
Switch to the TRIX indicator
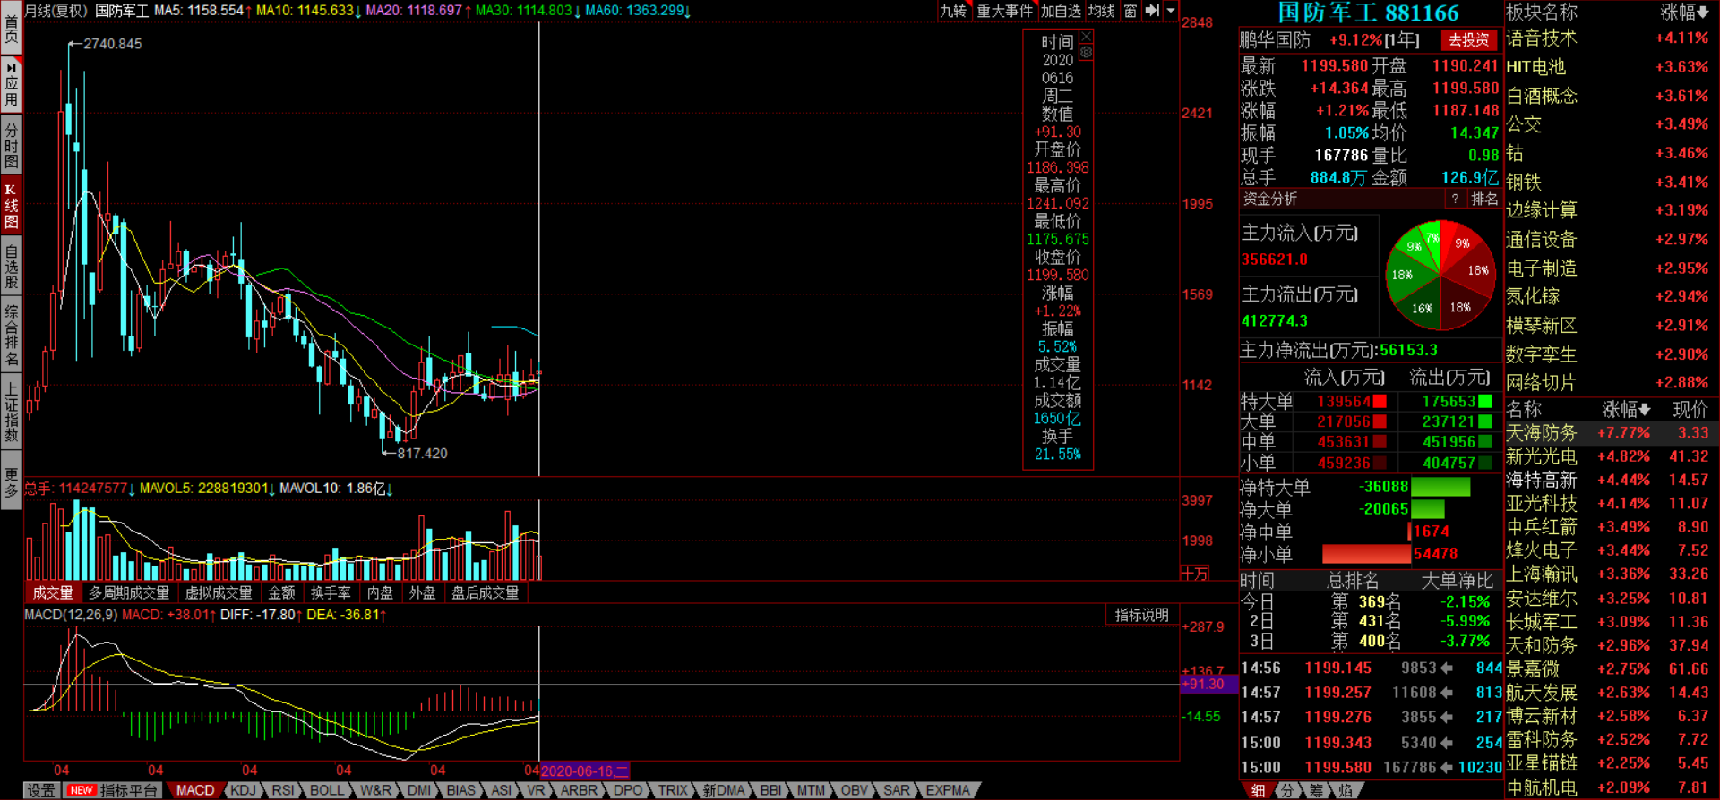[672, 790]
